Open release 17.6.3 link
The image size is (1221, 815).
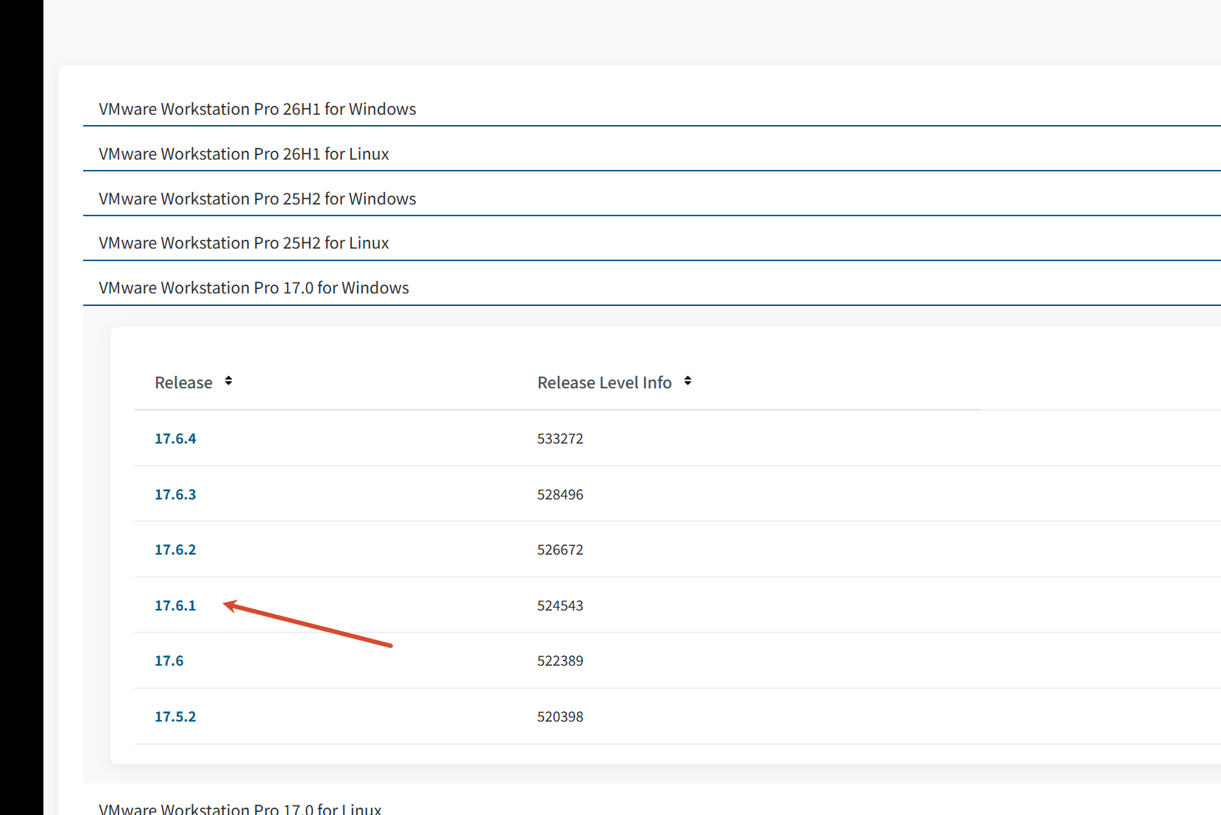pyautogui.click(x=175, y=494)
